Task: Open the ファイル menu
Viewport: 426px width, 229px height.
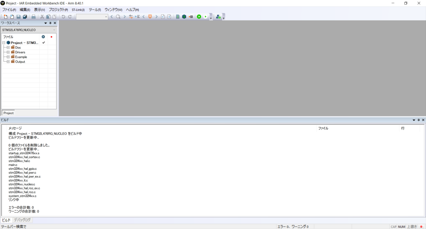Action: [x=9, y=10]
